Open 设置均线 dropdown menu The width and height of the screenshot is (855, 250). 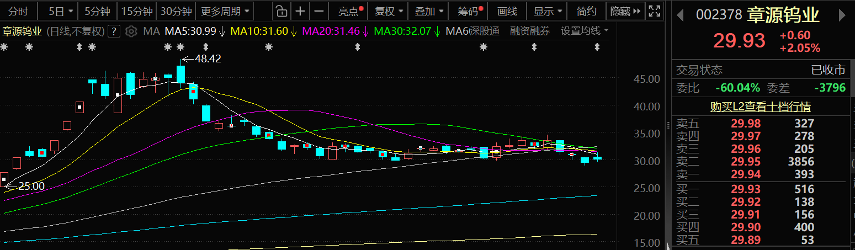(x=585, y=31)
